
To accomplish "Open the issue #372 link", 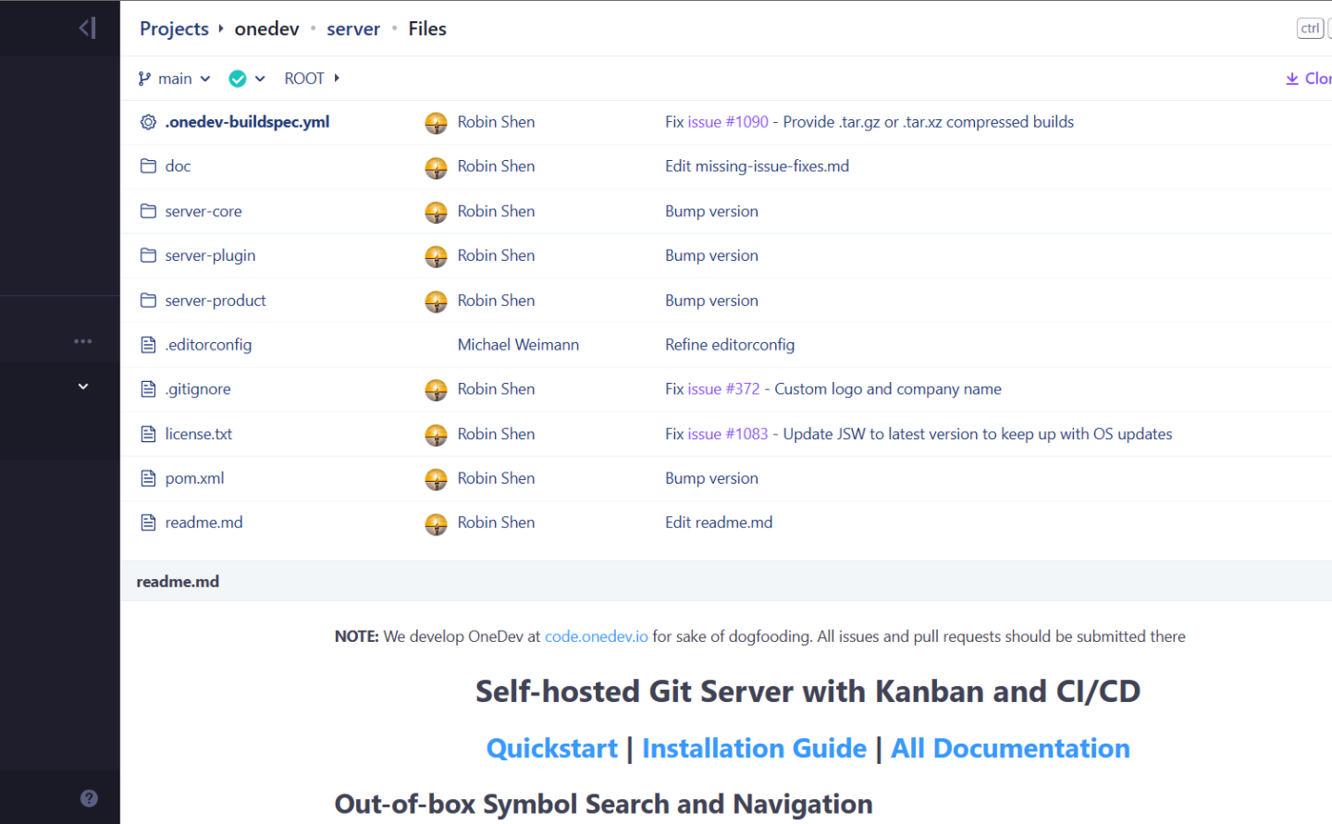I will (x=723, y=389).
